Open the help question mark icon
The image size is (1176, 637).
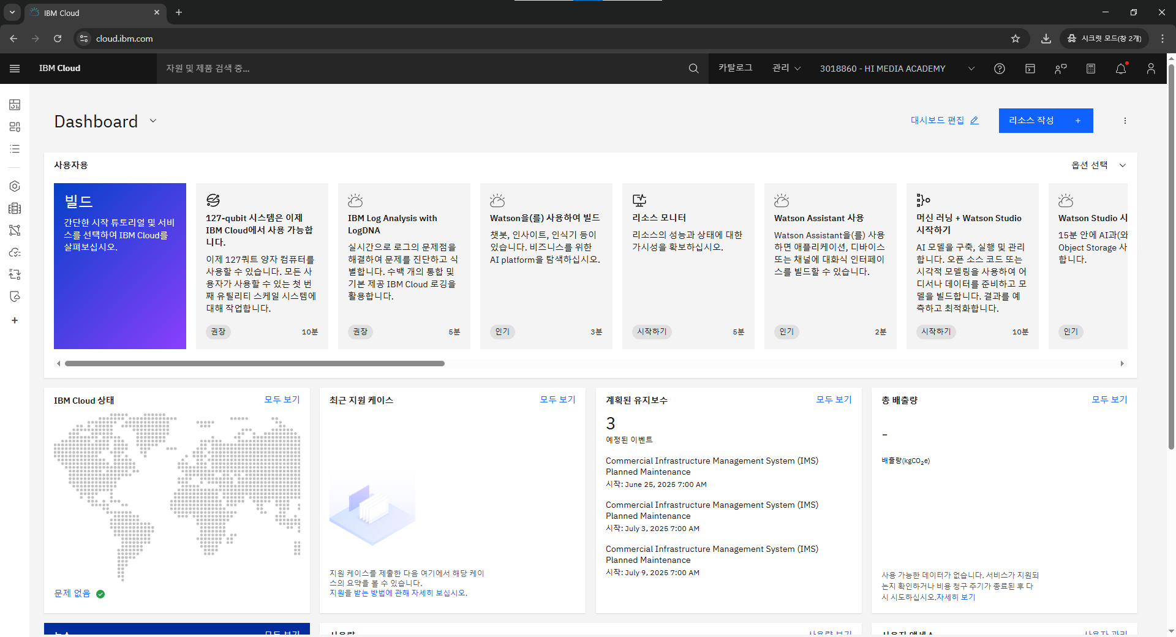click(x=1000, y=69)
